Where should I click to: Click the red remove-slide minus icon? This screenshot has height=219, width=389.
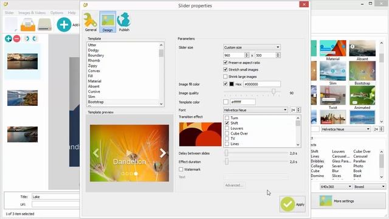pos(17,39)
